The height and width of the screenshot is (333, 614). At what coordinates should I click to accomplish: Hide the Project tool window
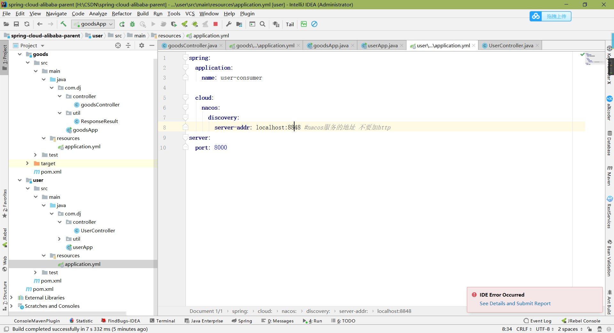coord(152,45)
